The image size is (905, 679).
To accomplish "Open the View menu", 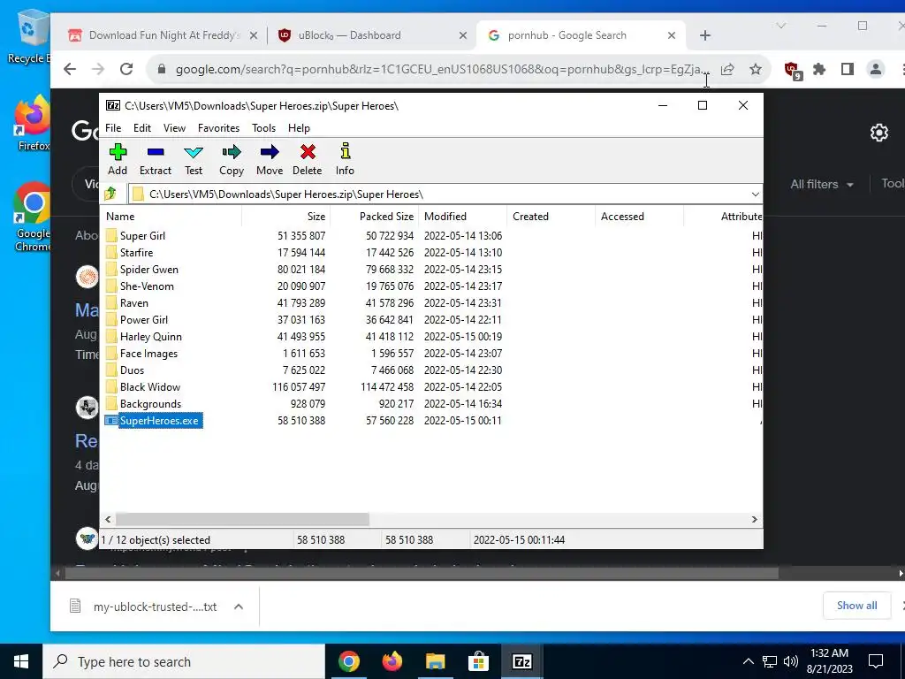I will [174, 128].
